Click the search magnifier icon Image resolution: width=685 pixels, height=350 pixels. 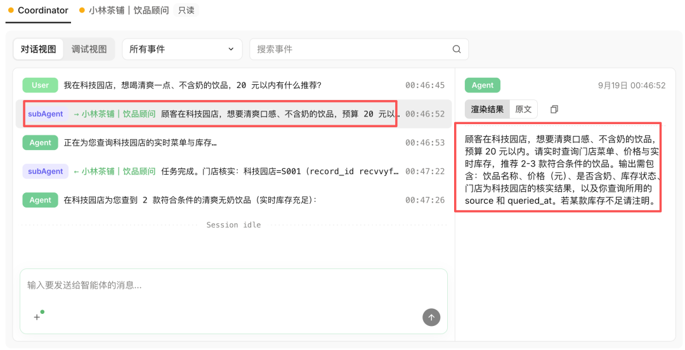point(457,49)
